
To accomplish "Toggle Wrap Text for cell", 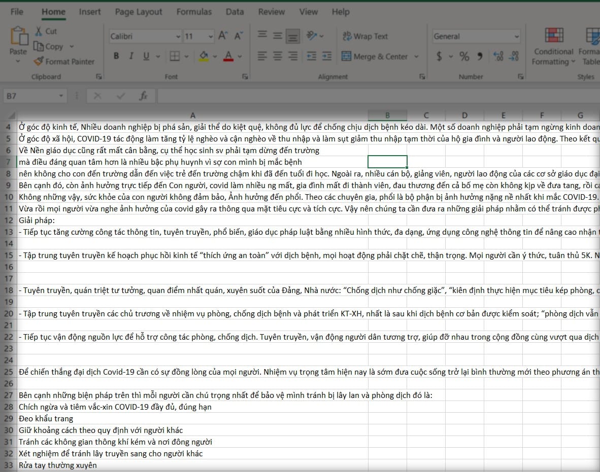I will coord(365,36).
